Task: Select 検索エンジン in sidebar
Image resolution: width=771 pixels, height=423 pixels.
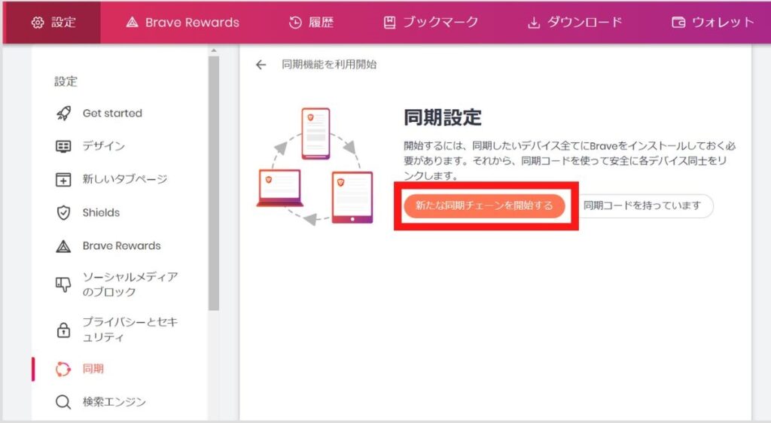Action: [114, 402]
